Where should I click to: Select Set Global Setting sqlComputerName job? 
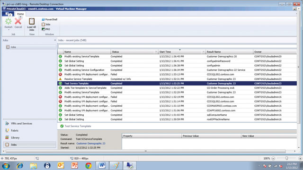pyautogui.click(x=177, y=115)
